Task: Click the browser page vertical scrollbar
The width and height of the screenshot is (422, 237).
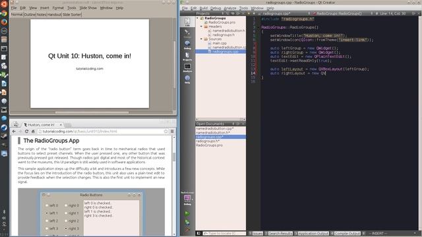Action: click(x=174, y=157)
